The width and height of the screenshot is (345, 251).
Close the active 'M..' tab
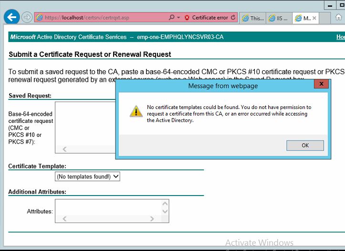314,18
